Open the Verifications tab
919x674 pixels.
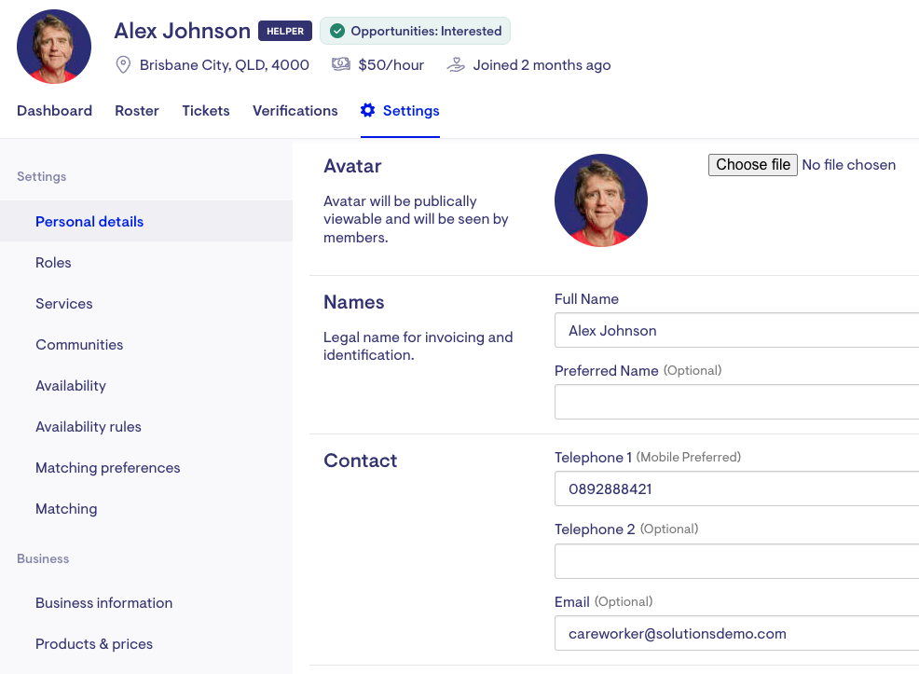(295, 111)
